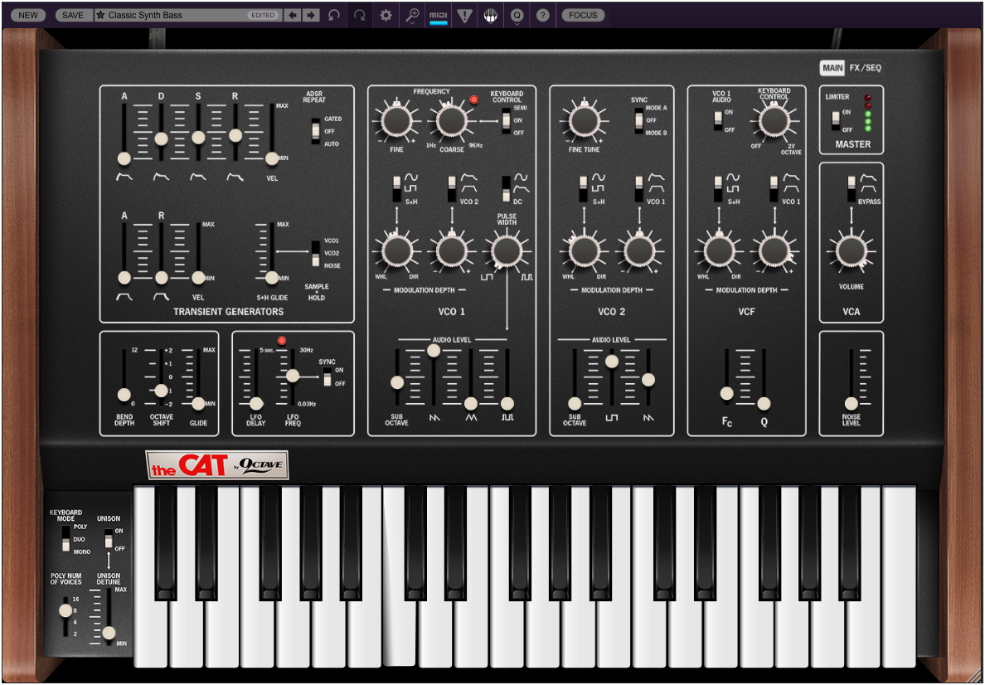985x685 pixels.
Task: Toggle the Unison on/off switch
Action: pos(108,539)
